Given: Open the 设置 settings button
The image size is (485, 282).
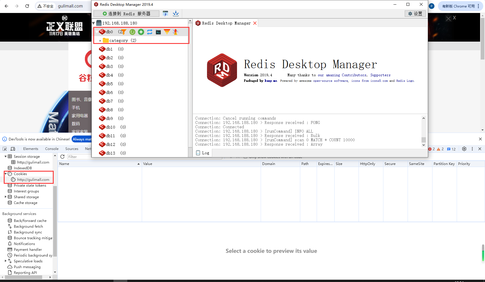Looking at the screenshot, I should point(415,14).
